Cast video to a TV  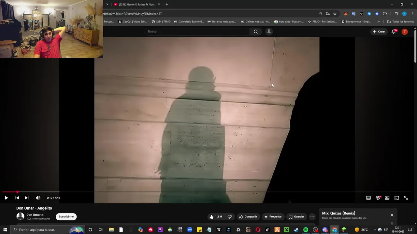point(396,198)
